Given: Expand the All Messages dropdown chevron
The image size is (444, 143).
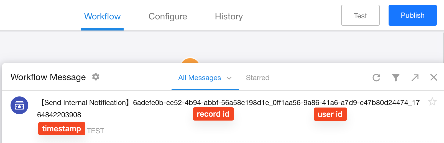Looking at the screenshot, I should pyautogui.click(x=229, y=78).
